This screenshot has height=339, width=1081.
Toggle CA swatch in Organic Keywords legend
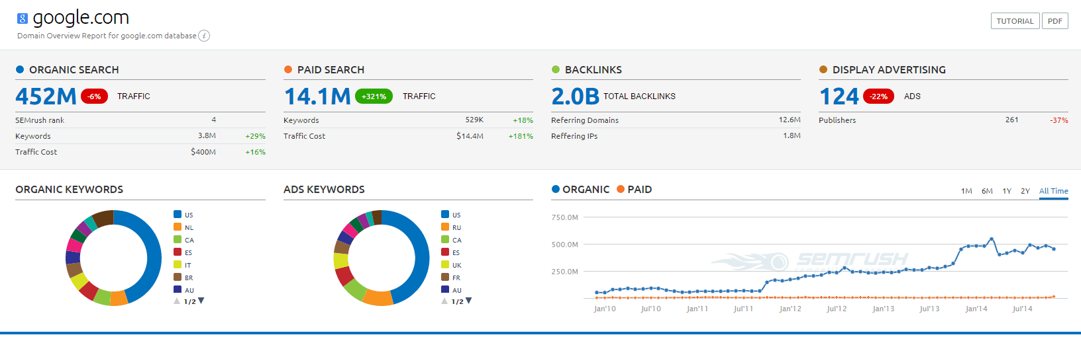click(x=178, y=239)
